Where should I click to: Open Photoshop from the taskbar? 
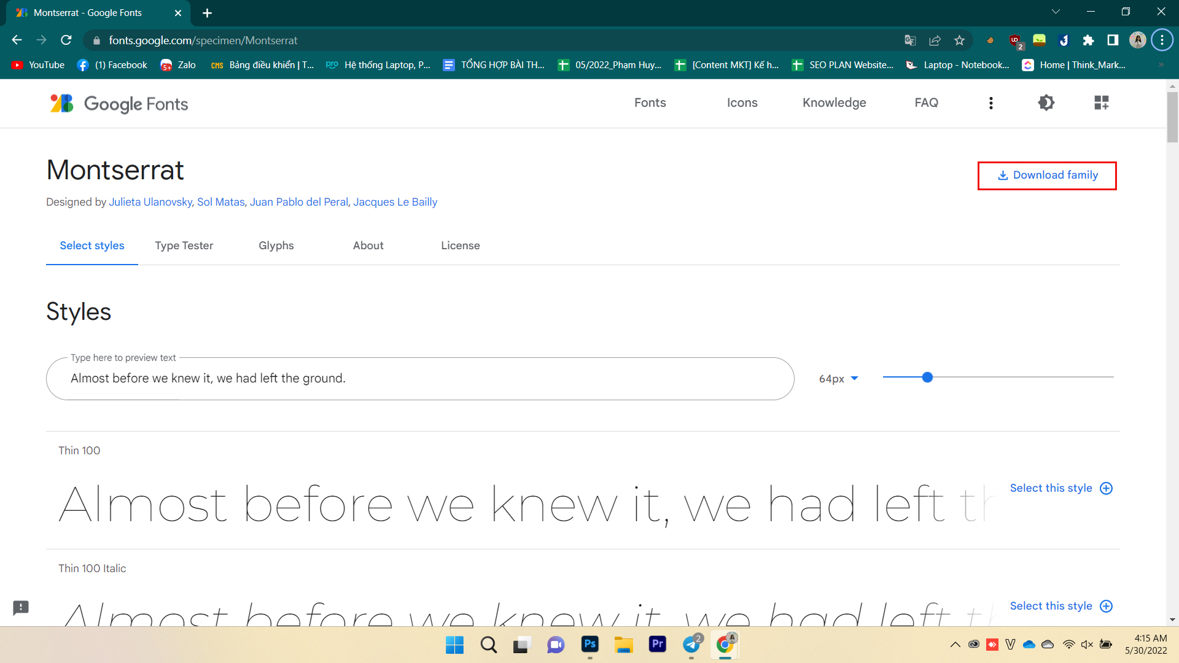click(x=589, y=644)
